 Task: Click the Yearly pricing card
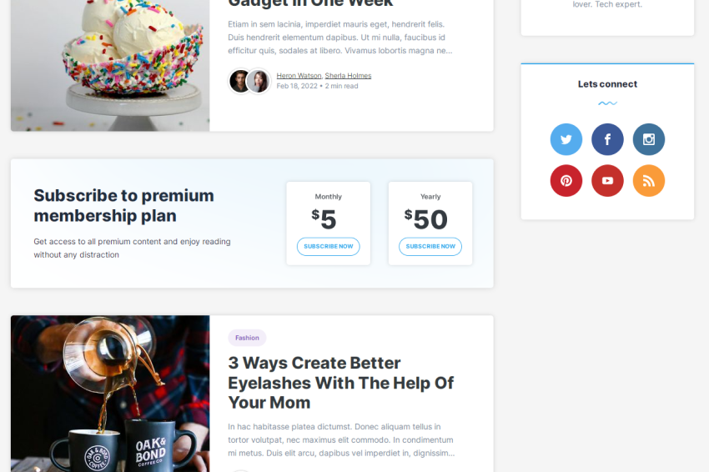(430, 223)
